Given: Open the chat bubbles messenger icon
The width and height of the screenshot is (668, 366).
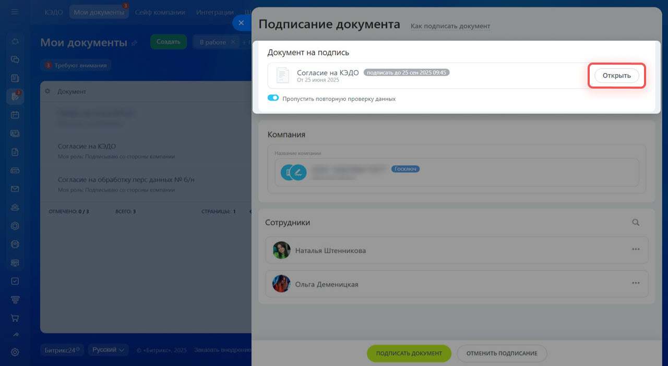Looking at the screenshot, I should click(15, 60).
